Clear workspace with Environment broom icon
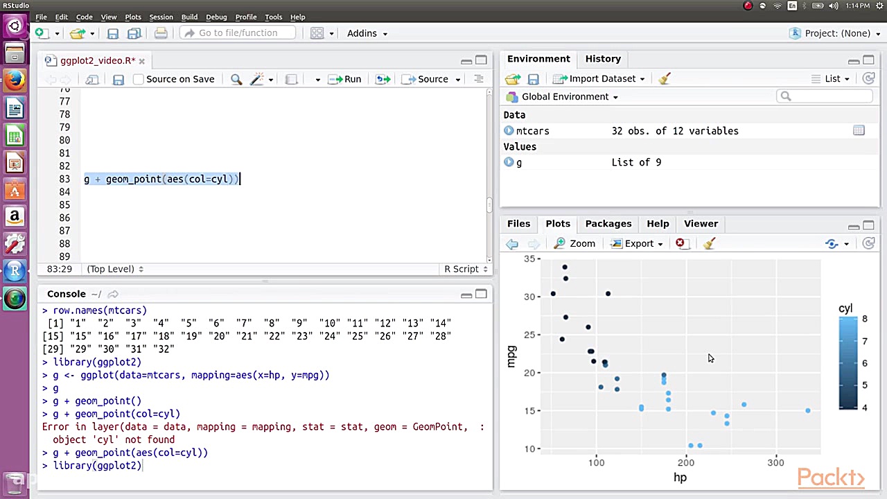The height and width of the screenshot is (499, 887). pyautogui.click(x=665, y=78)
